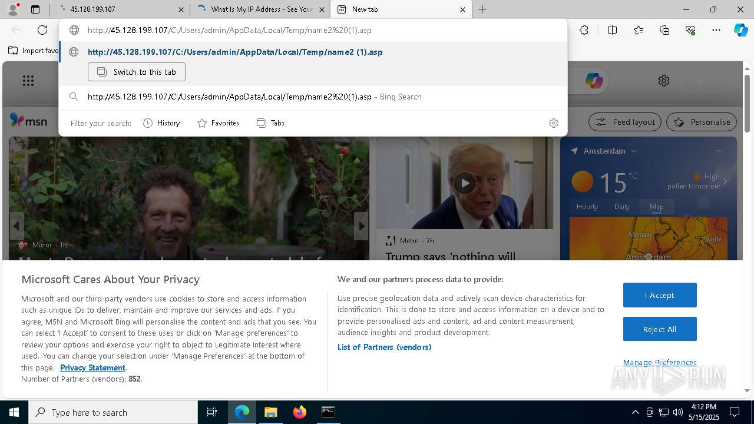Launch Firefox from the taskbar

pos(300,412)
